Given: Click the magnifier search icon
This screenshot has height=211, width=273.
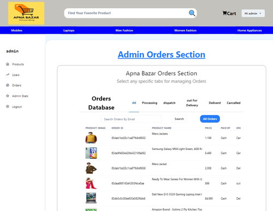Looking at the screenshot, I should [x=192, y=13].
